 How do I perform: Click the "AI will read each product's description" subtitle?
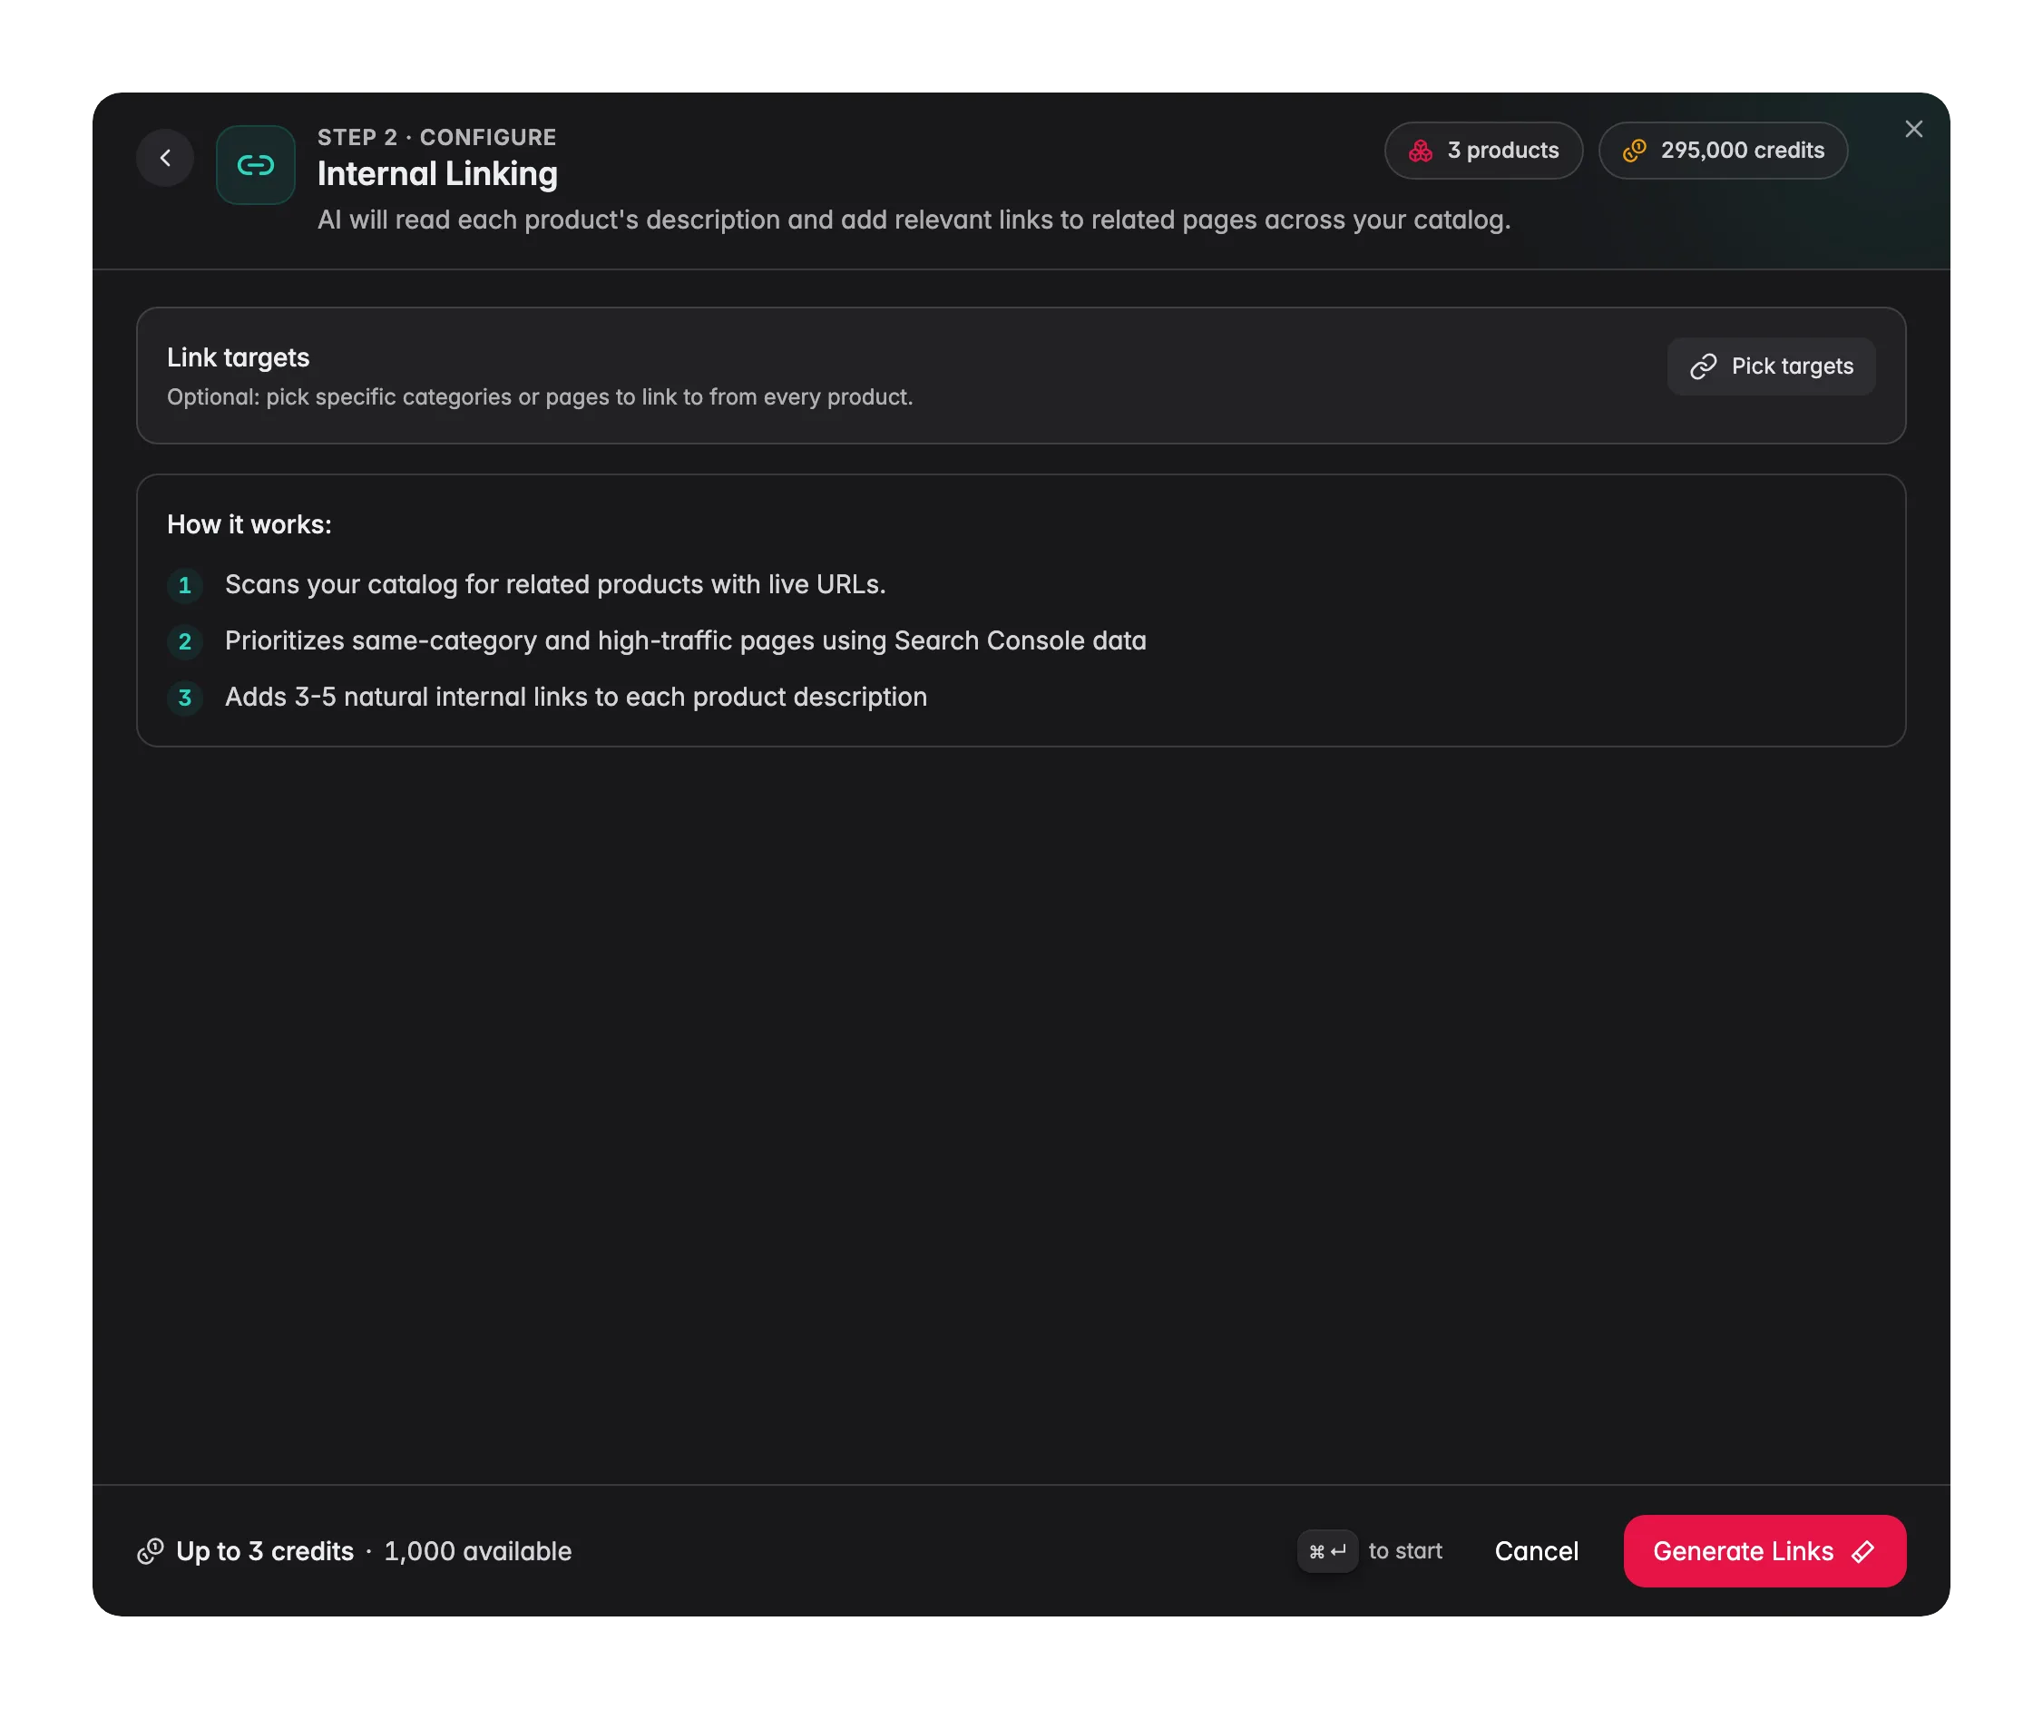(x=914, y=220)
